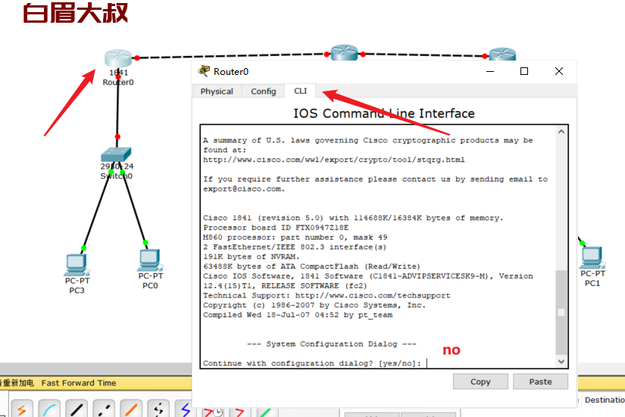Click the '2 FastEthernet/IEEE 802.3 interface(s)' line

point(295,247)
